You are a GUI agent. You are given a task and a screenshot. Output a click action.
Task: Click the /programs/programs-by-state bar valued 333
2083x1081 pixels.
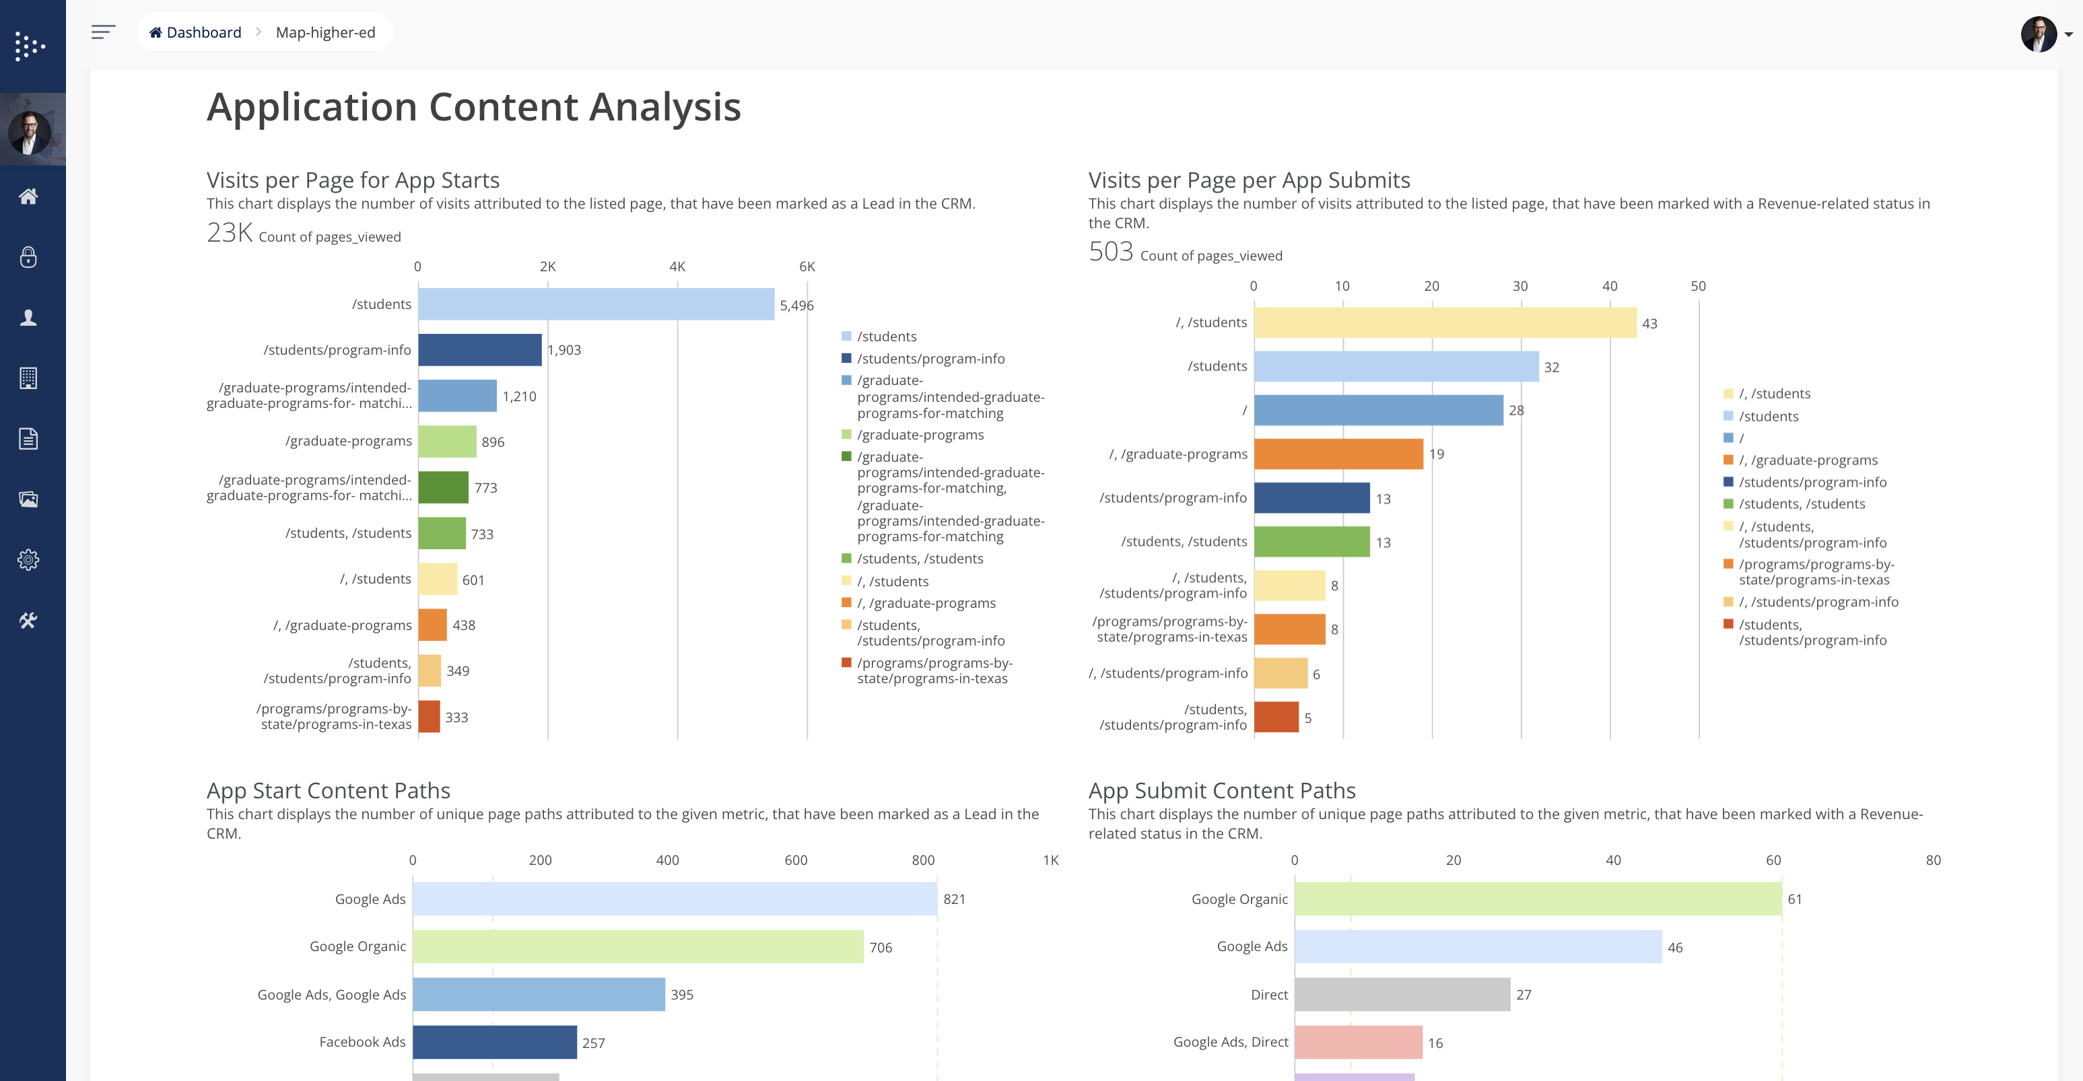pyautogui.click(x=430, y=716)
